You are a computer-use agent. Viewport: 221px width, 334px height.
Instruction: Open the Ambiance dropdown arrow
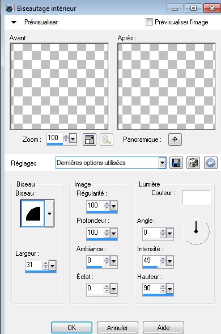click(x=113, y=261)
